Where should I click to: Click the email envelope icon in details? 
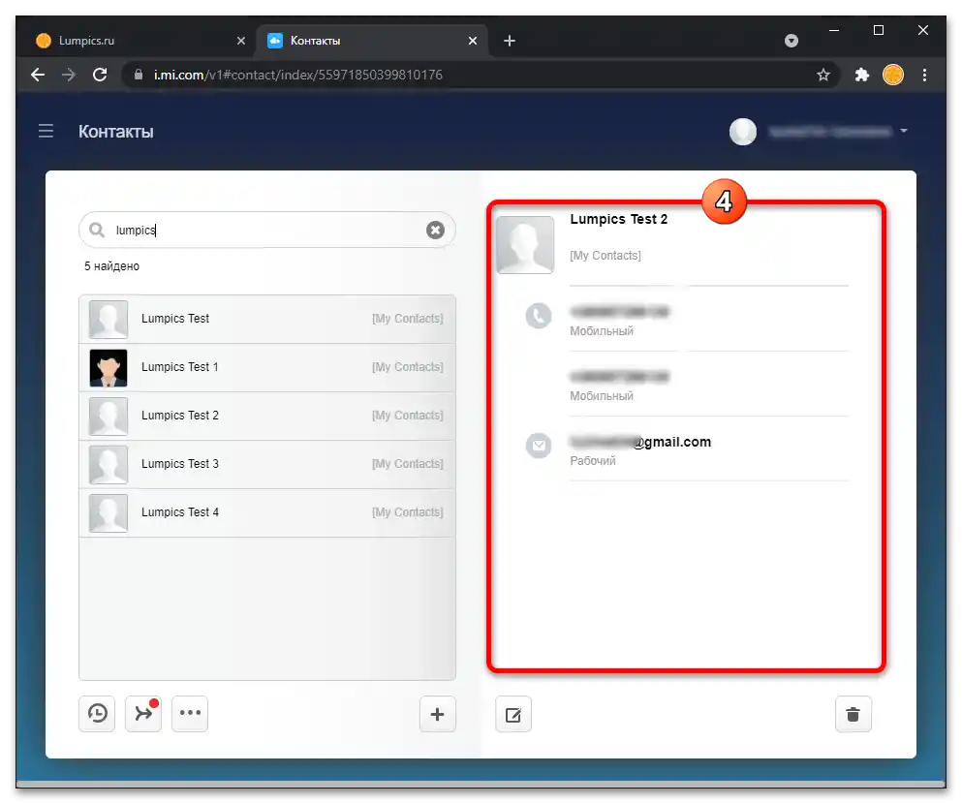click(x=539, y=446)
